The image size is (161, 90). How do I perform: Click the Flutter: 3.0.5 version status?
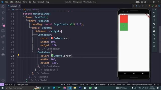pyautogui.click(x=121, y=84)
